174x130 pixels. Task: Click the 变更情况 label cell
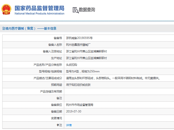33,118
